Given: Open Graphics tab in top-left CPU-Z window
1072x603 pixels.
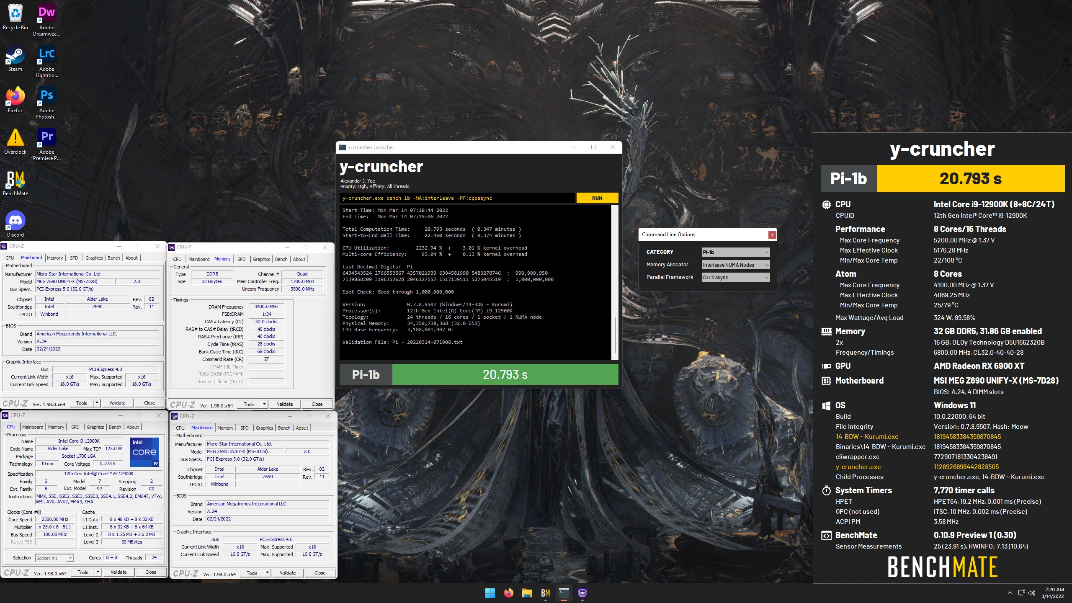Looking at the screenshot, I should click(x=94, y=258).
